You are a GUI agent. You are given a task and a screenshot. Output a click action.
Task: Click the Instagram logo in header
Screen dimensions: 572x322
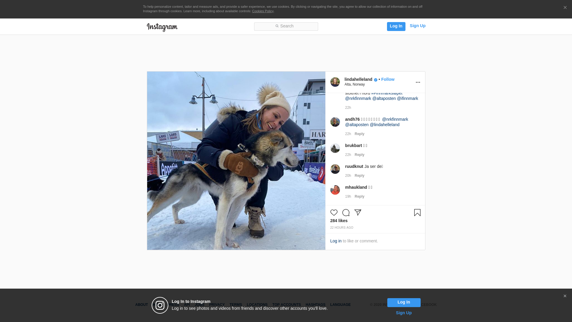pyautogui.click(x=162, y=27)
